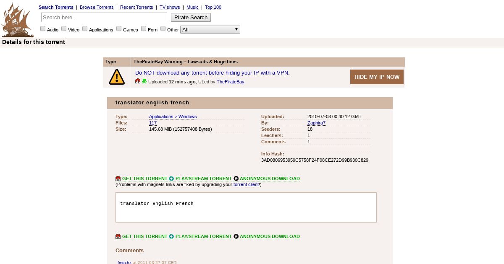Screen dimensions: 504x264
Task: Click the size value 145.68 MiB
Action: click(x=180, y=129)
